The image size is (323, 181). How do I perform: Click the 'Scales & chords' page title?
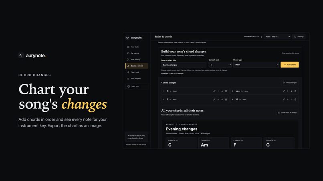pos(163,37)
